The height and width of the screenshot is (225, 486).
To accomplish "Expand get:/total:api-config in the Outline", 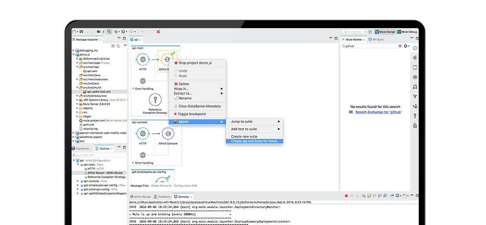I will point(77,190).
